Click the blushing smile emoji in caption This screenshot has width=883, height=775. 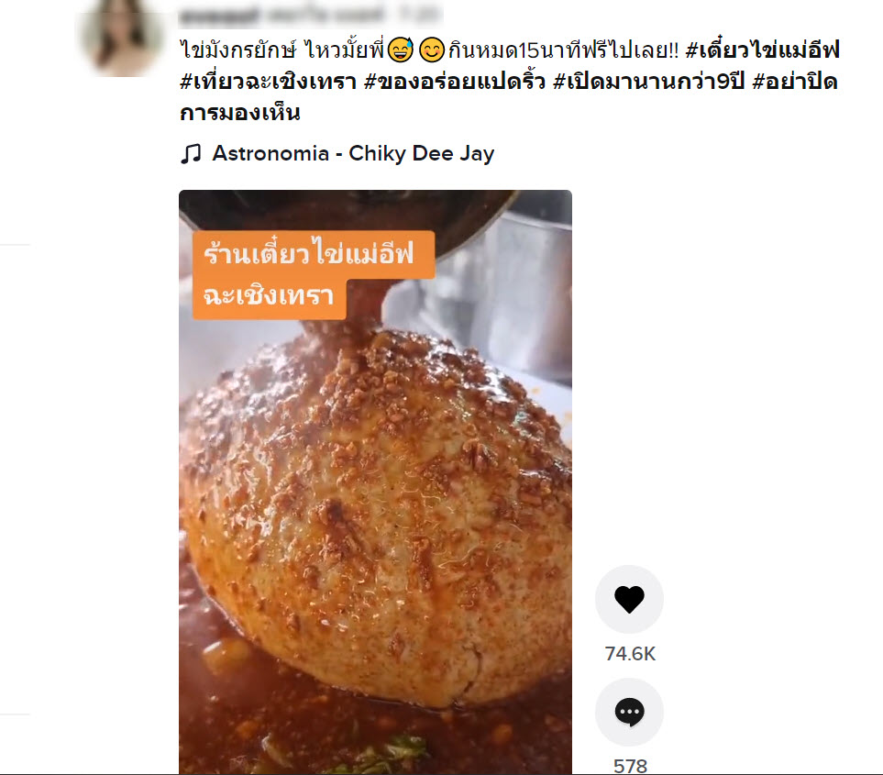(x=432, y=50)
